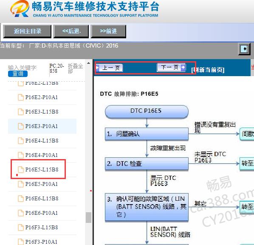Click document icon beside P16E6-L15B8
This screenshot has height=245, width=254.
20,199
